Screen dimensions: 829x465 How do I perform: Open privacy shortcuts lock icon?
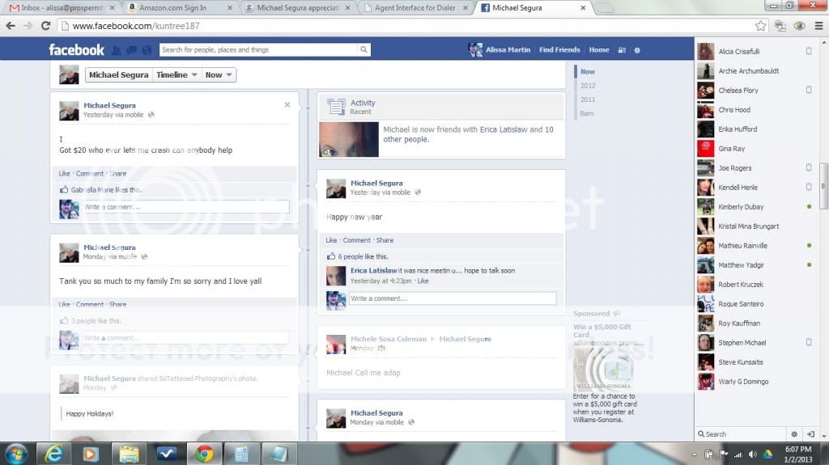coord(622,50)
